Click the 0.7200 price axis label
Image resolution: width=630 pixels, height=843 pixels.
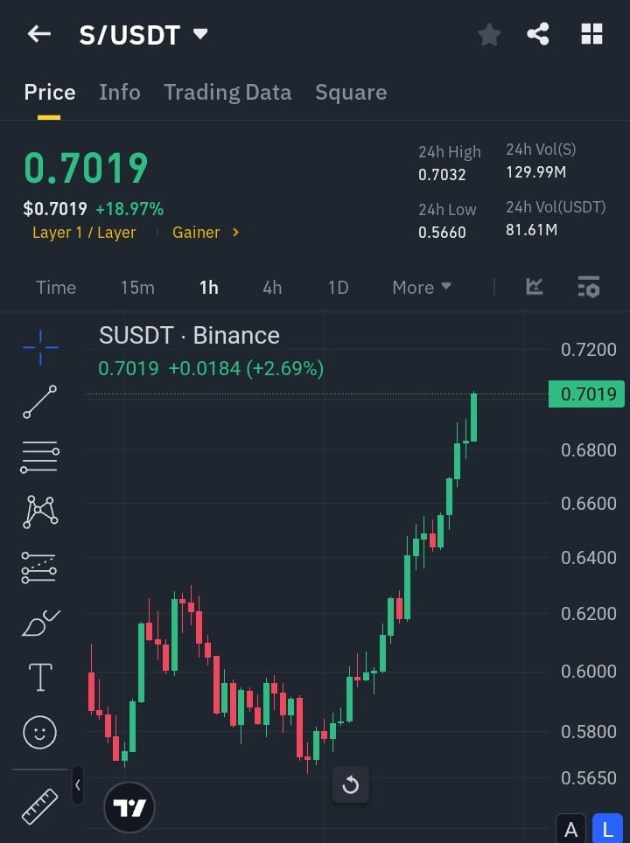tap(589, 350)
